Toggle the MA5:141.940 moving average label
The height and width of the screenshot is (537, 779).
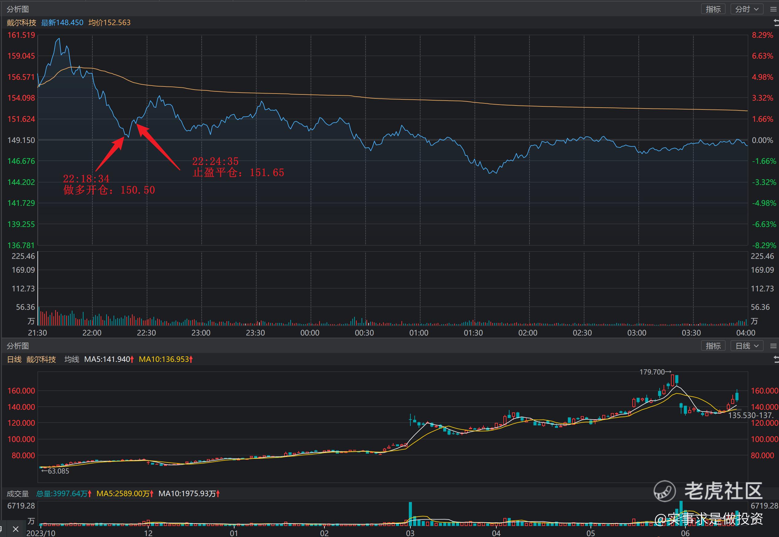coord(109,359)
